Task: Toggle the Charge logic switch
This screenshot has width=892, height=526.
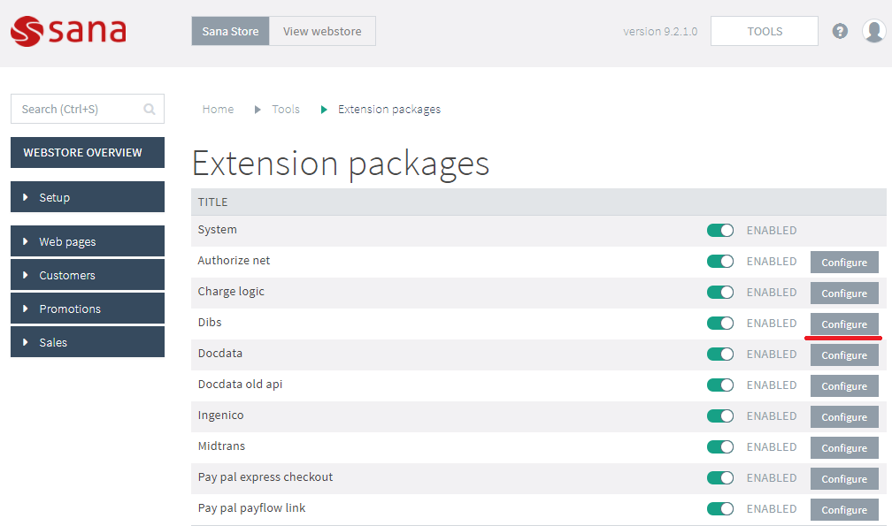Action: [x=720, y=292]
